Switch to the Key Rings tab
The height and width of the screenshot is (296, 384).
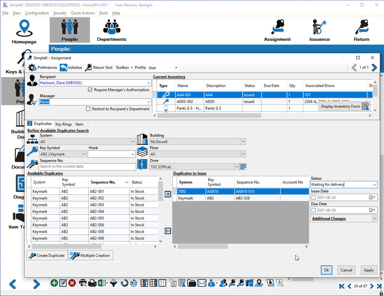[x=63, y=124]
